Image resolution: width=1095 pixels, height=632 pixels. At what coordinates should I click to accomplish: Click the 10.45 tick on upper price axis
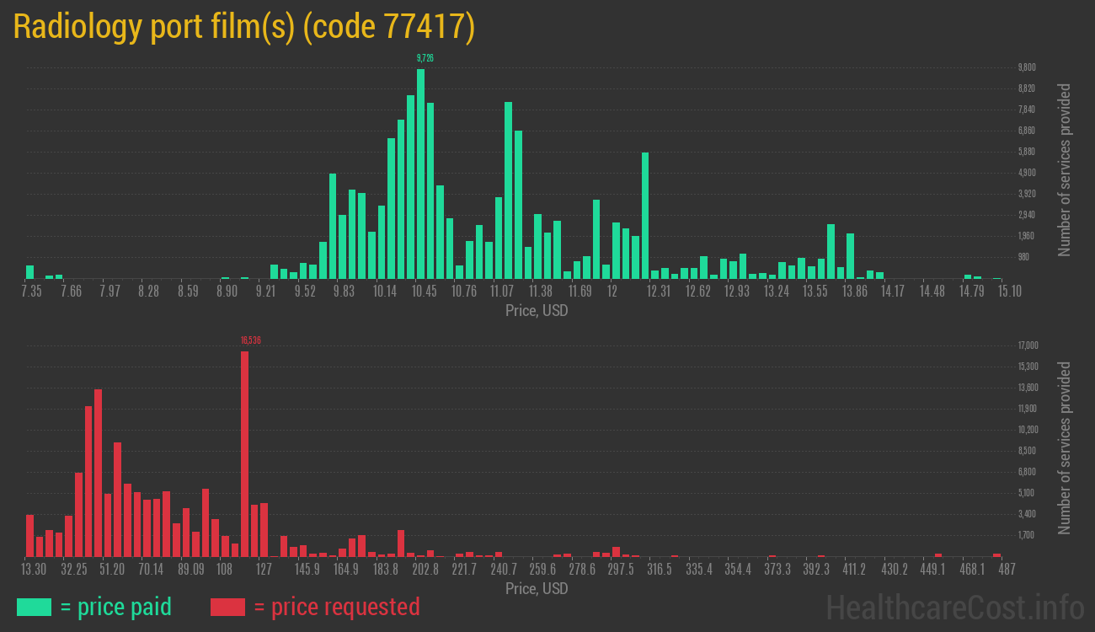click(425, 292)
